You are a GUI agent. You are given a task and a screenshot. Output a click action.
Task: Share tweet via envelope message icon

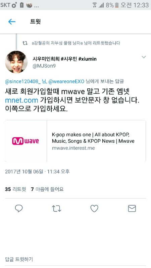coord(132,208)
